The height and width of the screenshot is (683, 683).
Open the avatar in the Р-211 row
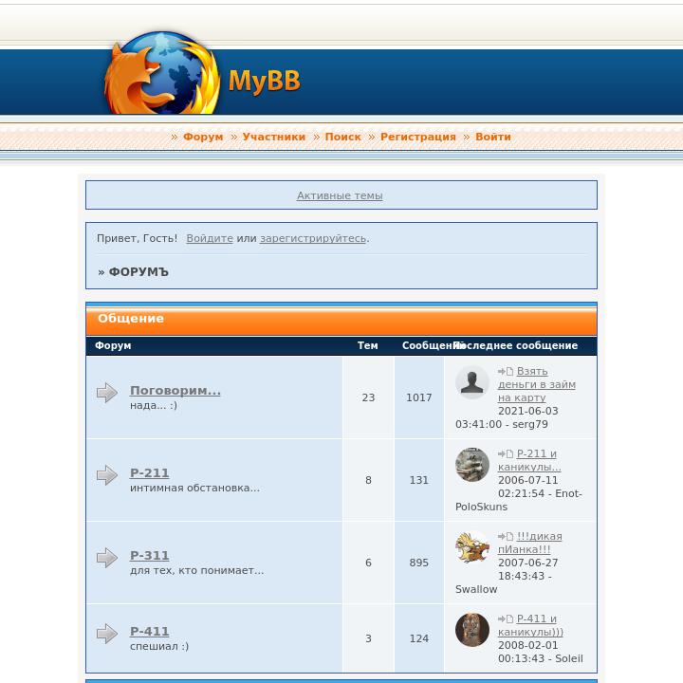(472, 464)
